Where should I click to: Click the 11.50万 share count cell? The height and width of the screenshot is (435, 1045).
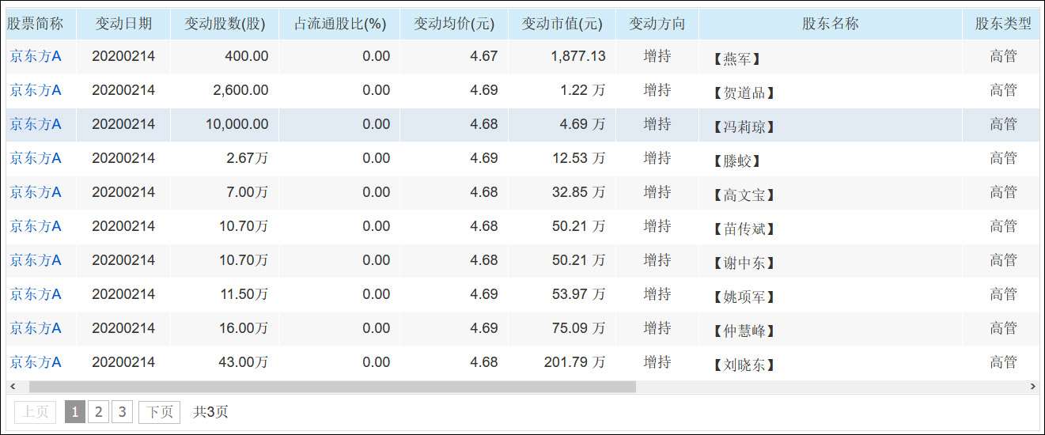coord(225,294)
